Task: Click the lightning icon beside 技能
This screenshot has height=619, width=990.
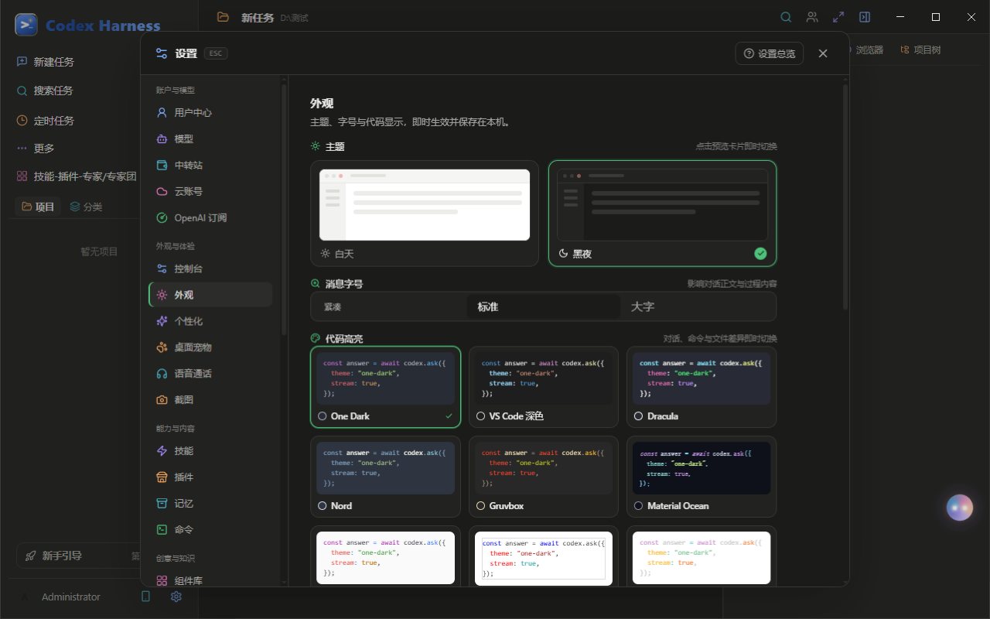Action: coord(162,450)
